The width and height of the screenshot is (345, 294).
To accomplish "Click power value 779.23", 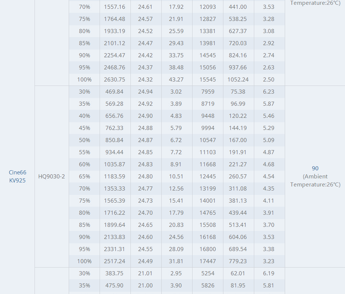I will tap(238, 261).
